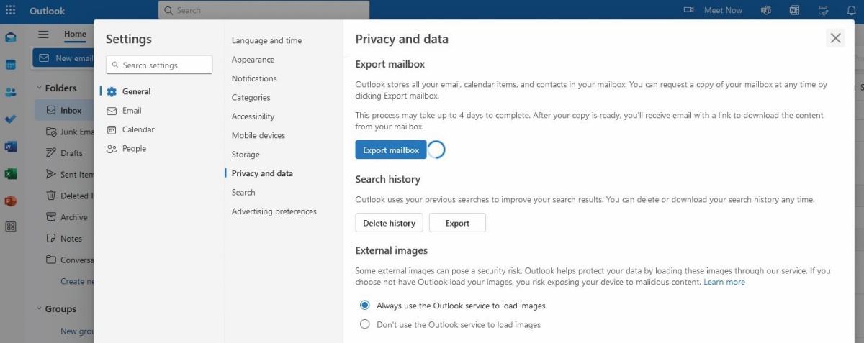Click the Export search history button

(x=457, y=223)
